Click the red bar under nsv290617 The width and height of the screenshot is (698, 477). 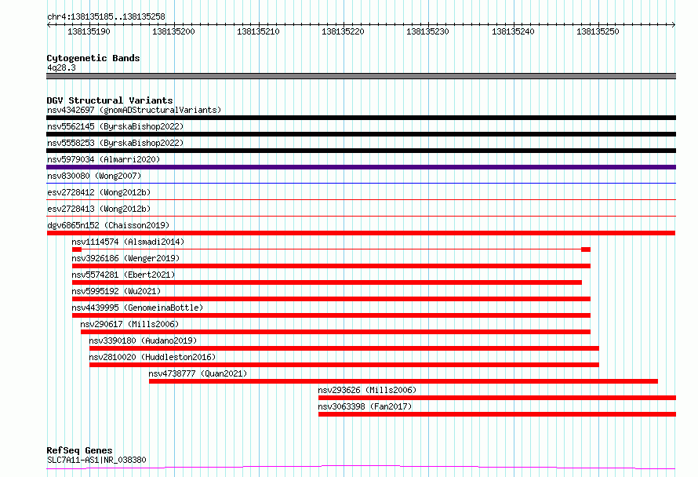point(336,332)
